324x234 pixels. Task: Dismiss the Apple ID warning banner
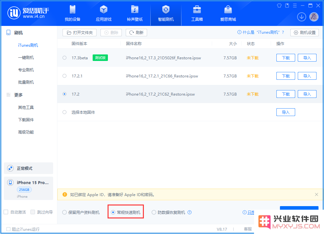click(x=316, y=194)
